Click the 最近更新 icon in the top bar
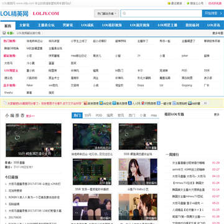 (x=169, y=3)
